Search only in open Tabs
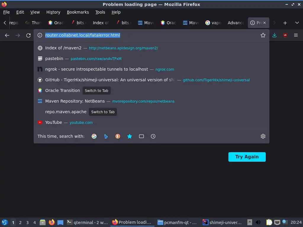 click(x=141, y=136)
